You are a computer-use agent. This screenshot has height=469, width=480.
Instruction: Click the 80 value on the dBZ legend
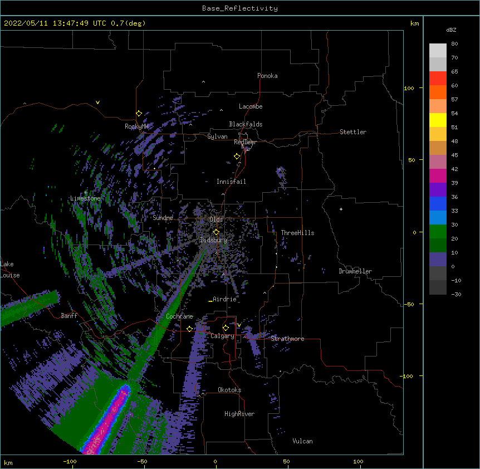(454, 43)
